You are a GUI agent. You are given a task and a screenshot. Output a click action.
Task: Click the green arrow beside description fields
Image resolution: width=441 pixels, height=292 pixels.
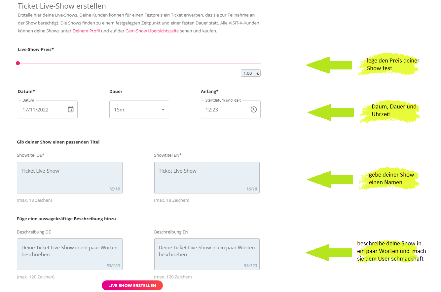tap(329, 253)
